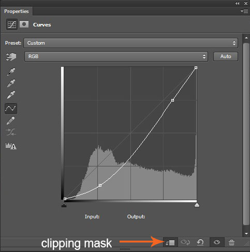Click the black point input slider
This screenshot has height=252, width=250.
[x=64, y=205]
